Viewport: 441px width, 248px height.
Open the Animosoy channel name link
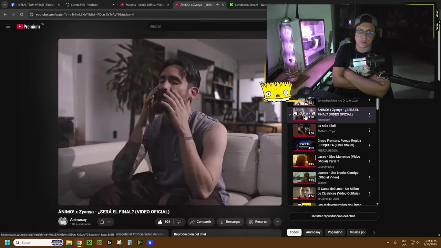(78, 219)
